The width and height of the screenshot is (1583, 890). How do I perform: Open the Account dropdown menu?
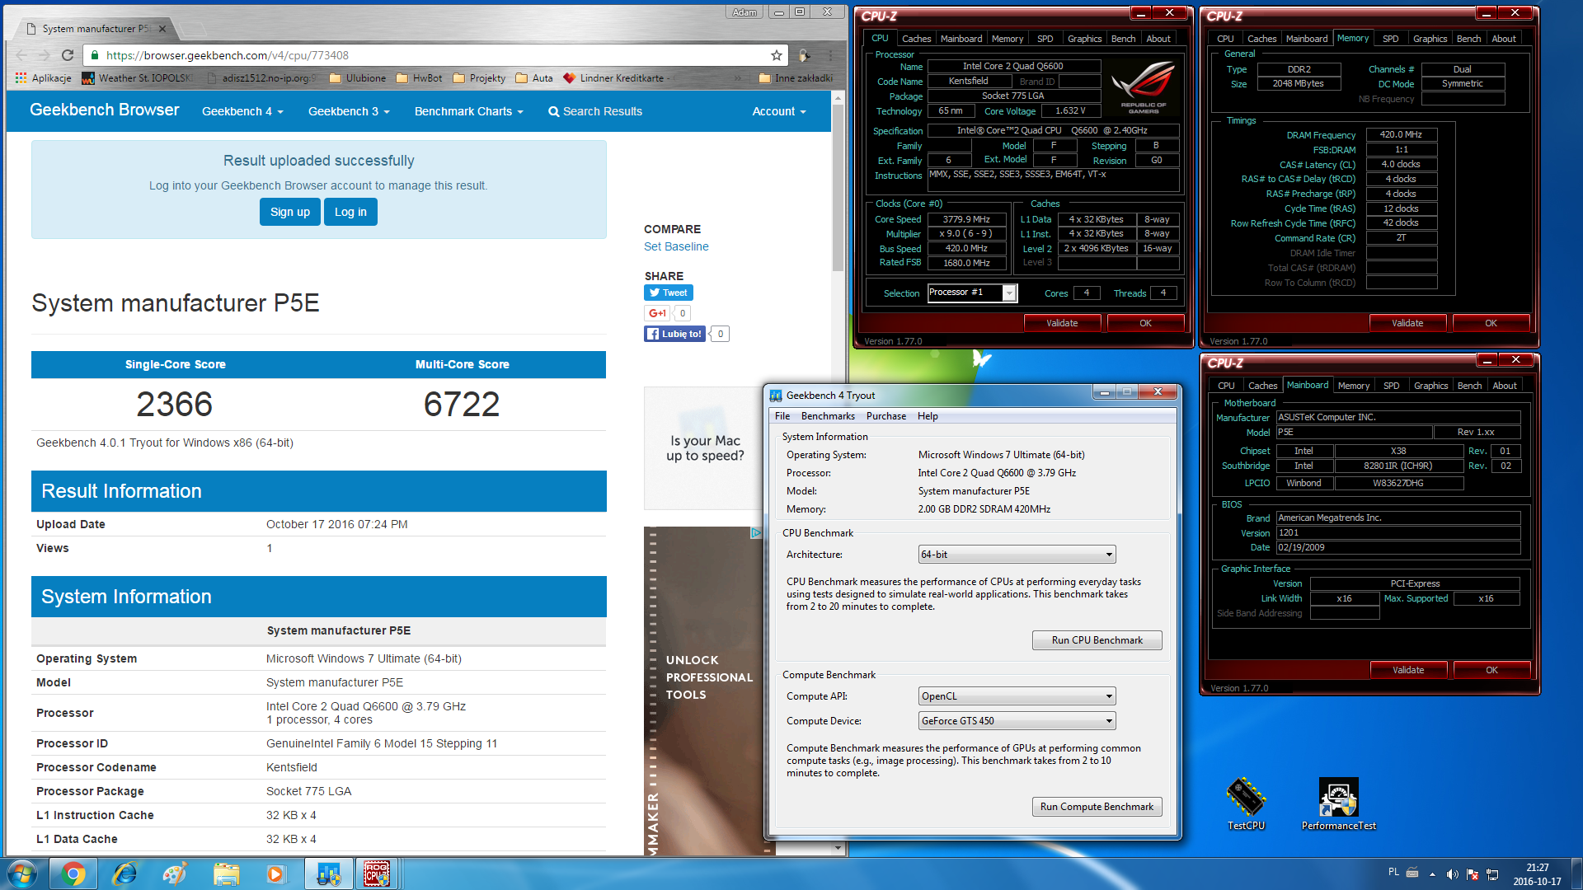click(x=779, y=111)
